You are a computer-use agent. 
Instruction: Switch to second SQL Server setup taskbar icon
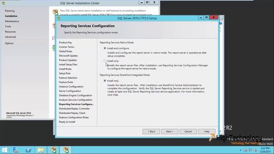click(66, 150)
